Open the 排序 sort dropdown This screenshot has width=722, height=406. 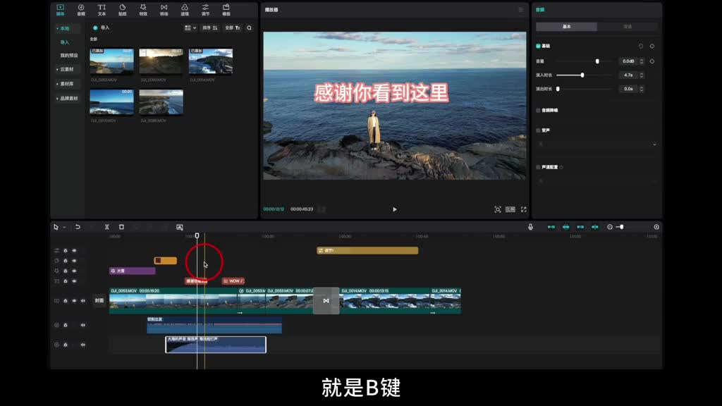[x=209, y=28]
